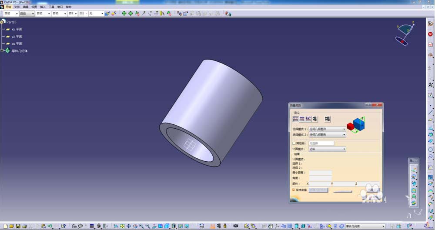
Task: Open the 选择模式 1 dropdown
Action: (328, 129)
